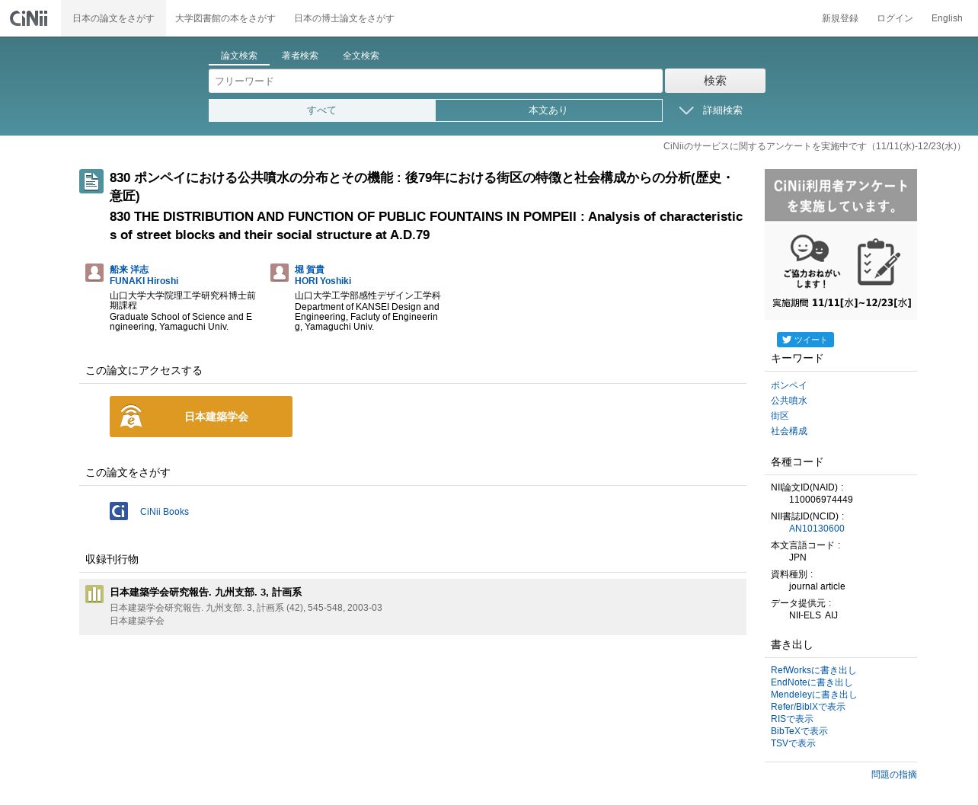
Task: Open author link HORI Yoshiki
Action: click(323, 281)
